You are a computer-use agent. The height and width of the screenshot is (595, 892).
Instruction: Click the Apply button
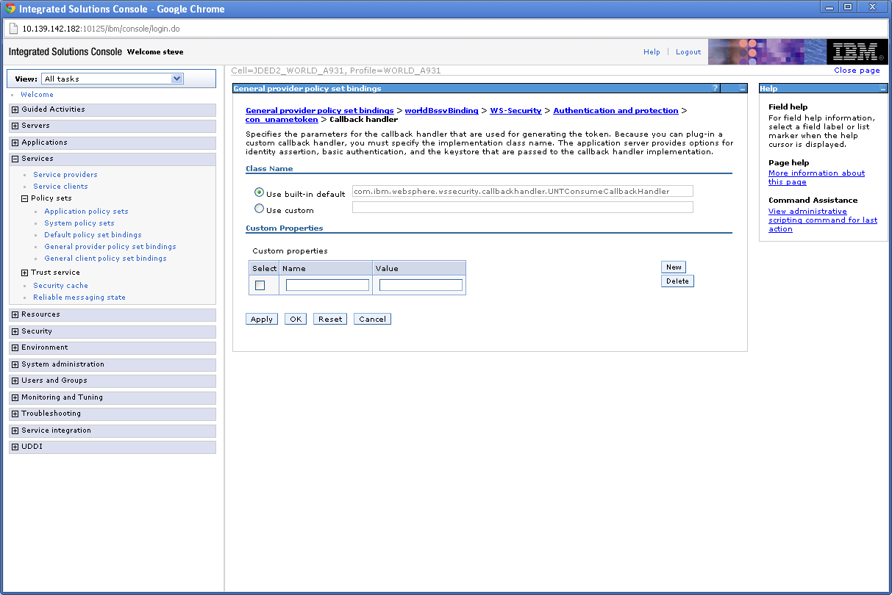[262, 319]
